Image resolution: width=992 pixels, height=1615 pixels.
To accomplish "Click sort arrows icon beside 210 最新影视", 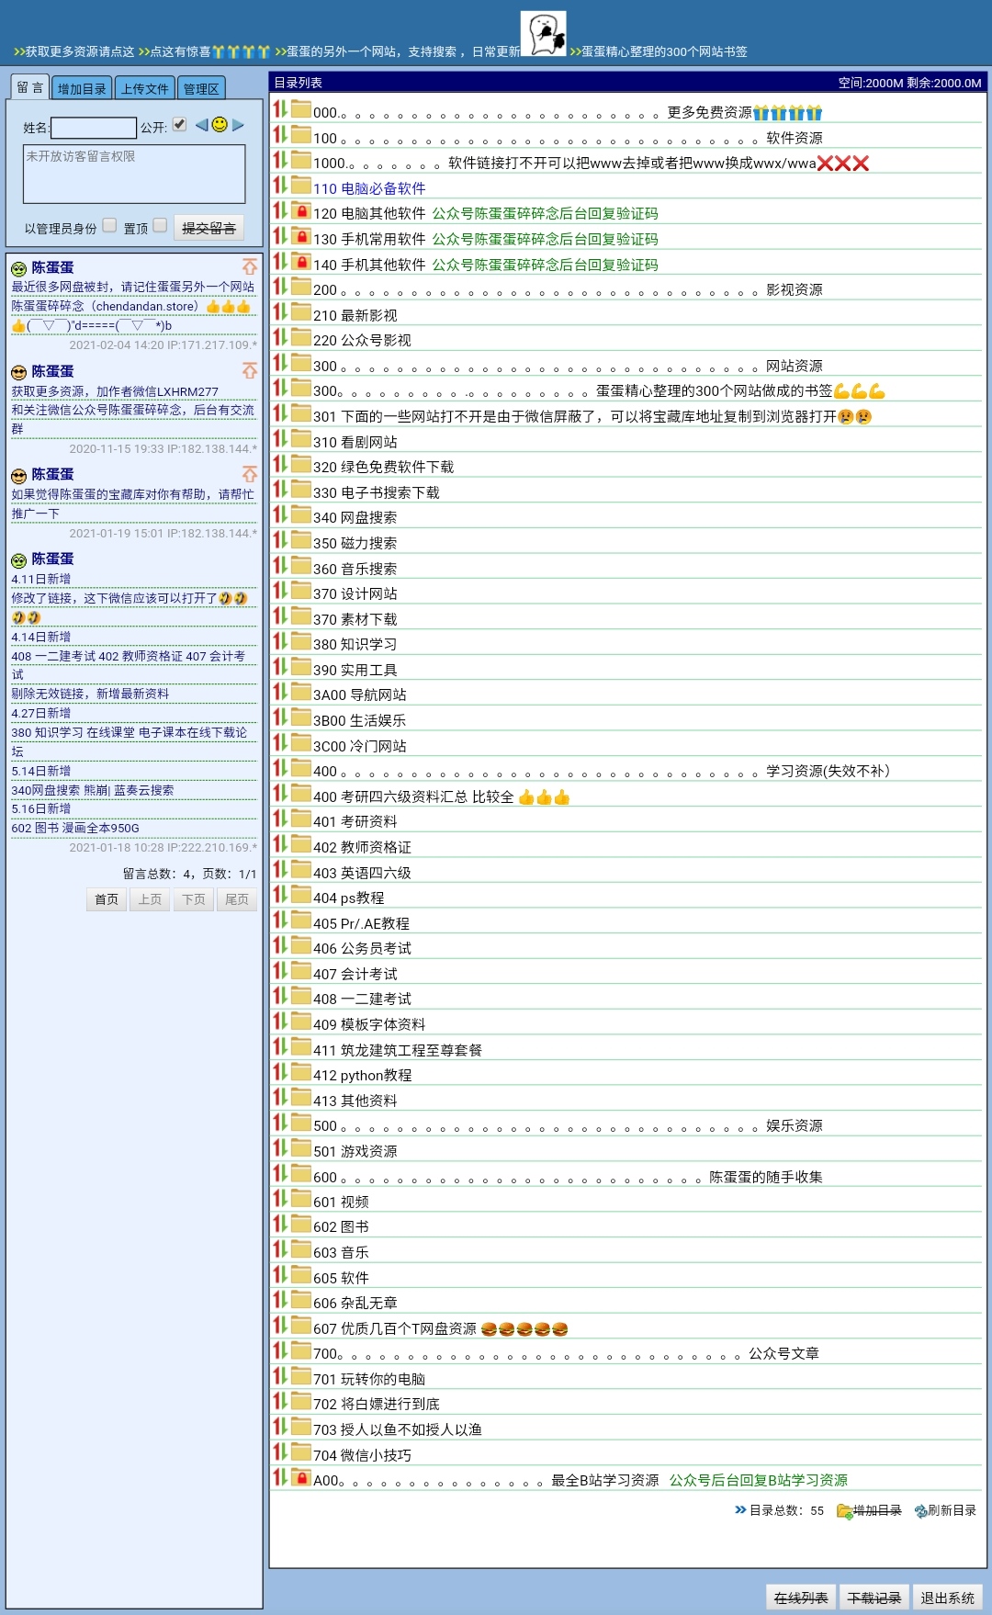I will [280, 312].
